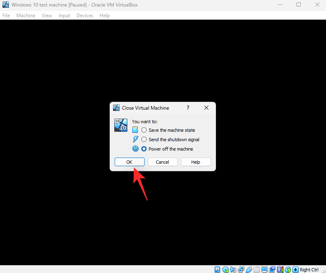Open the Help menu in menu bar
This screenshot has width=326, height=273.
(x=104, y=16)
